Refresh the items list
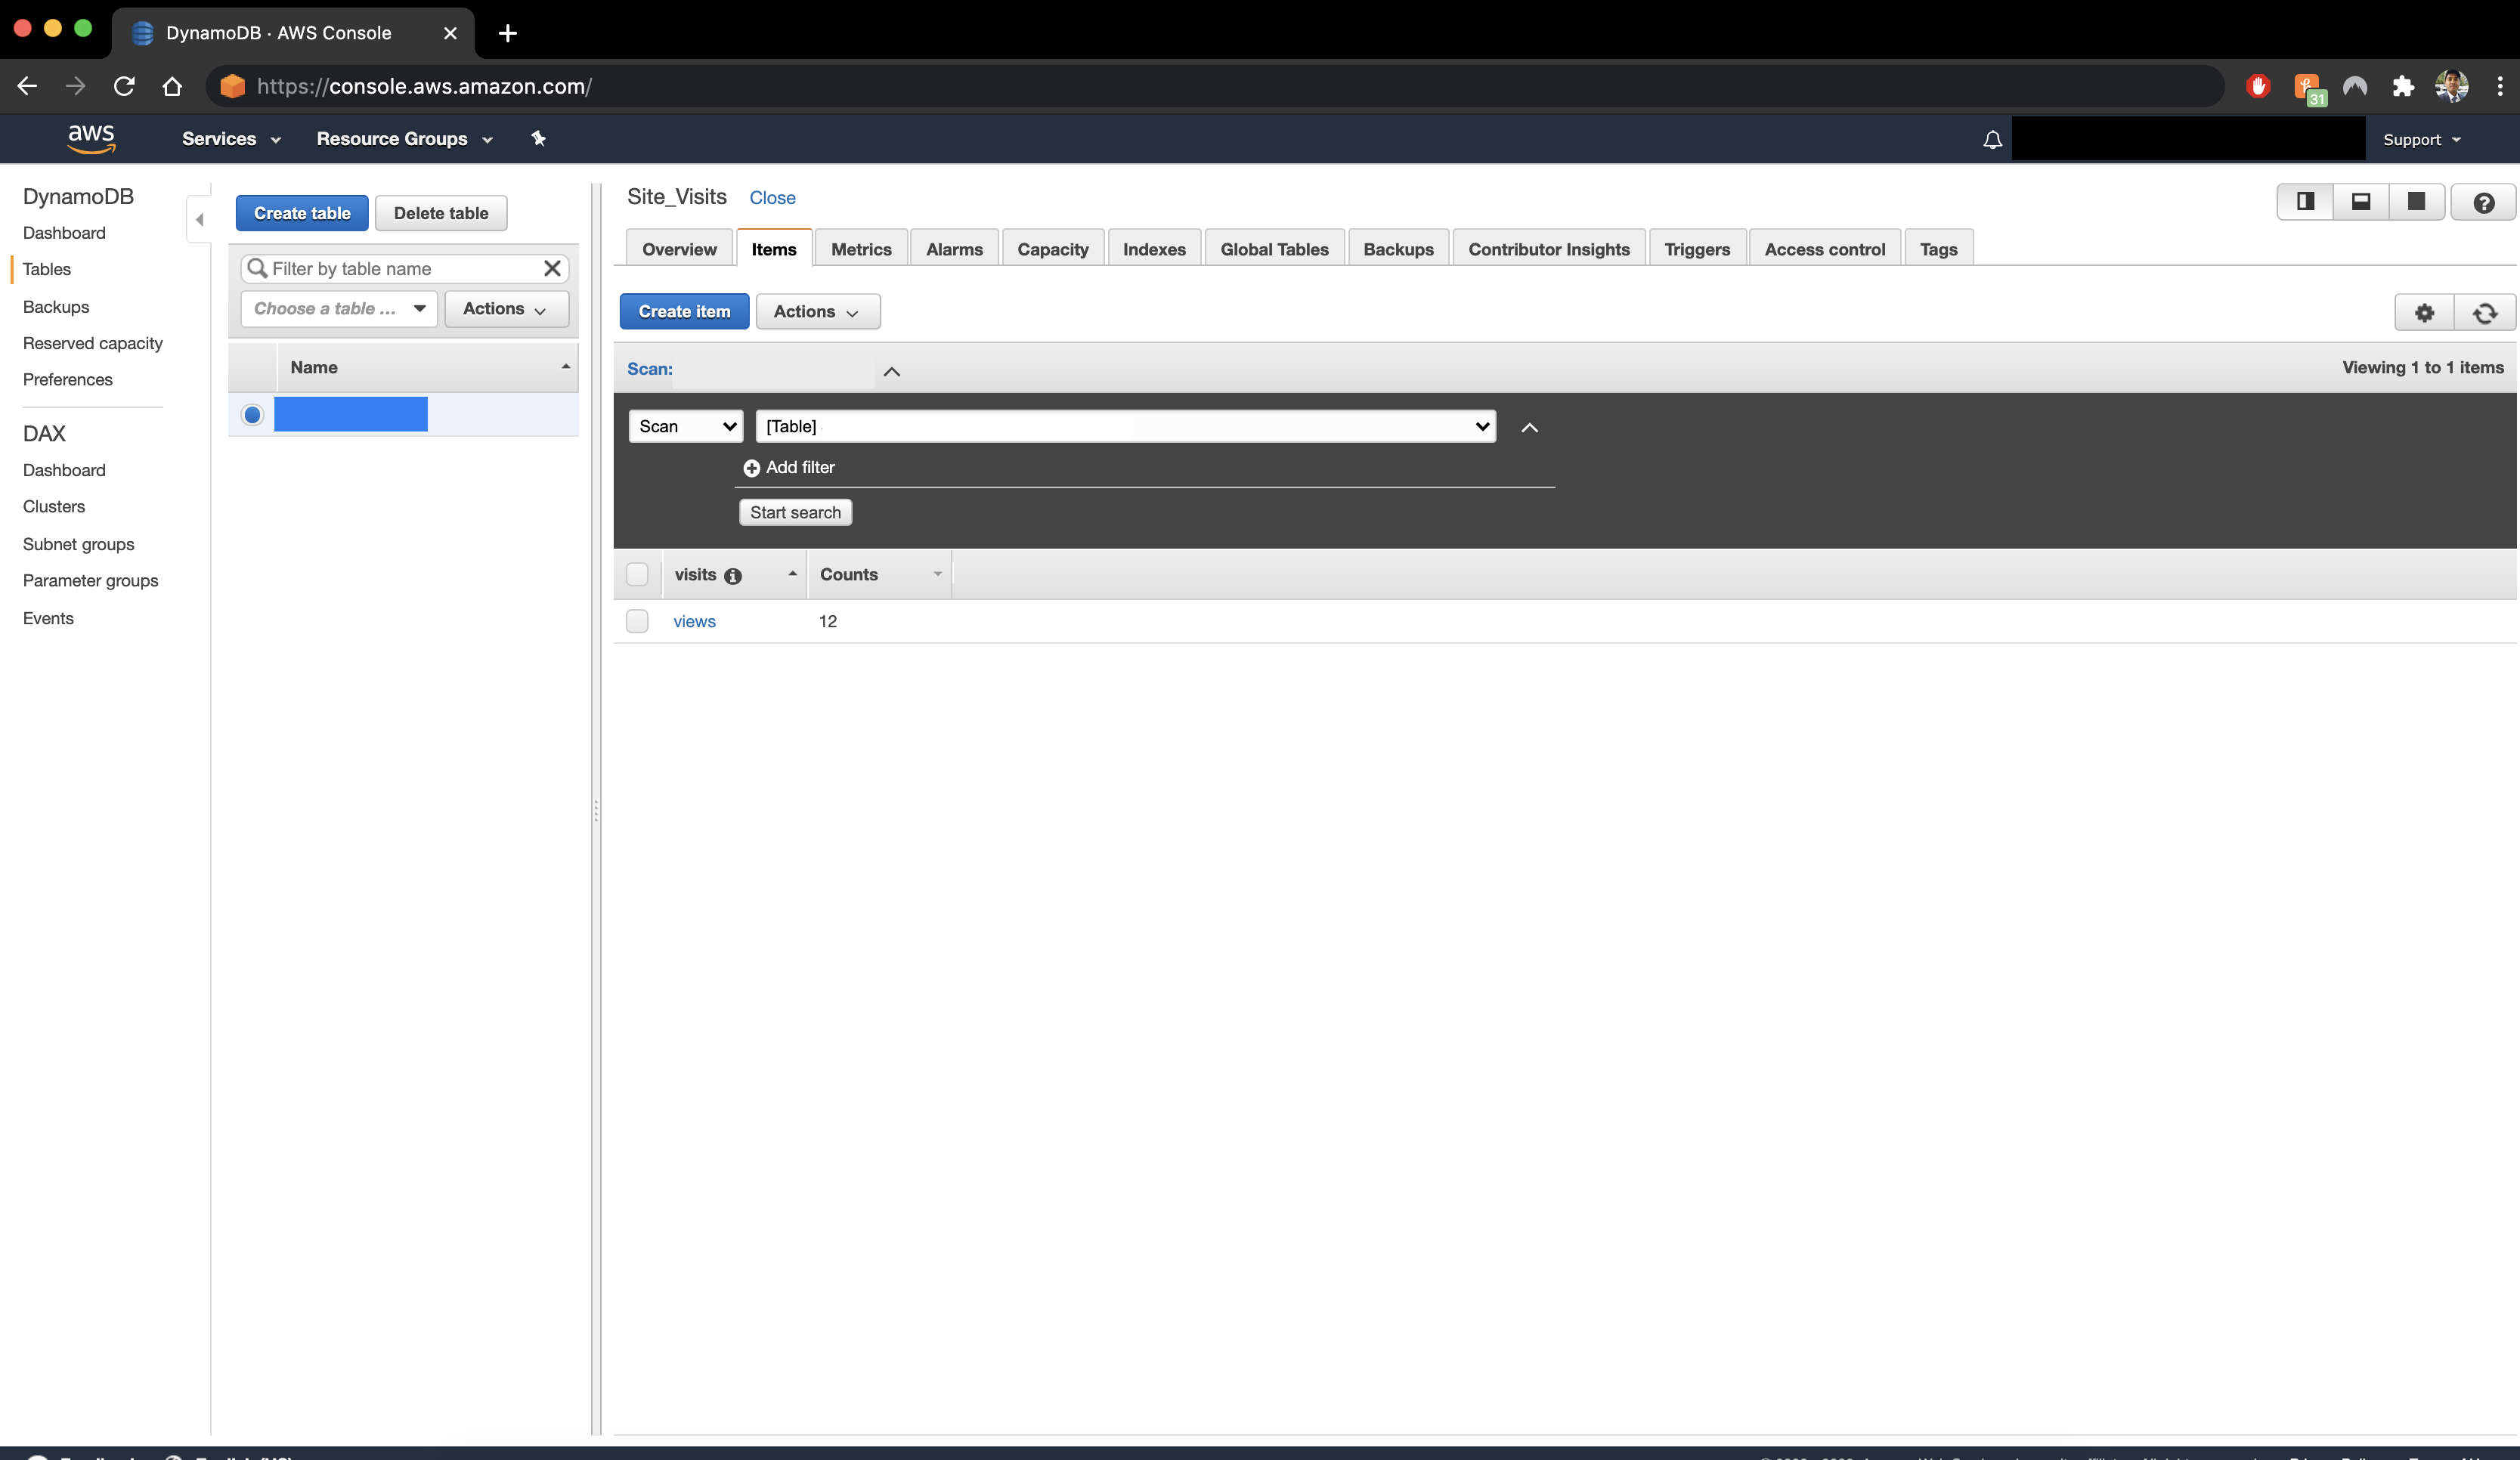The width and height of the screenshot is (2520, 1460). (2485, 312)
